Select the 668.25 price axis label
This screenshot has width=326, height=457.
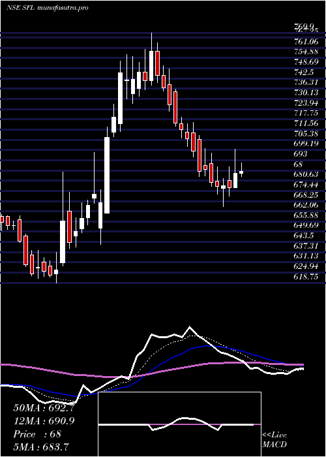[x=306, y=195]
